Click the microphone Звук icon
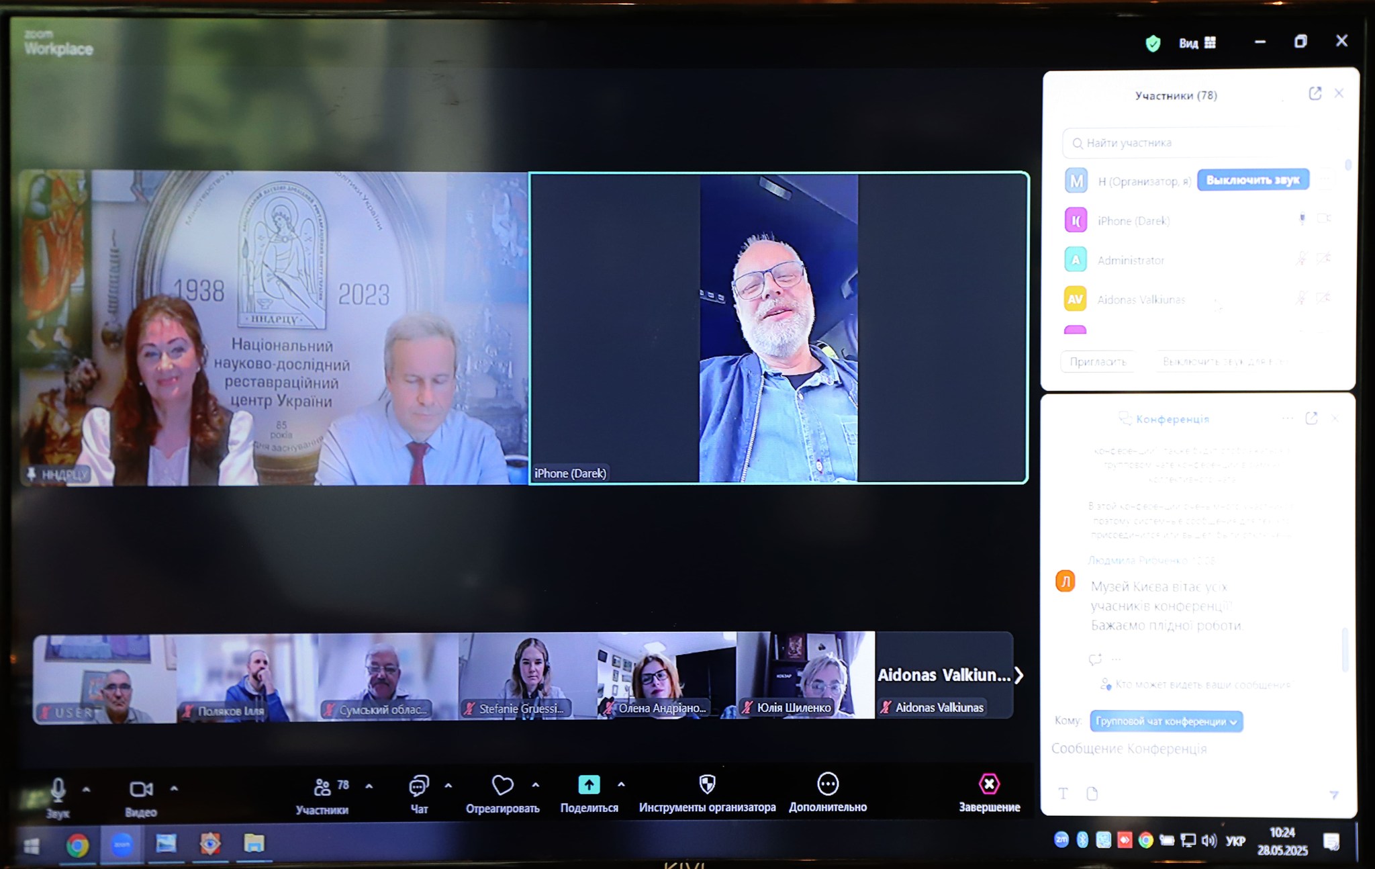1375x869 pixels. (58, 790)
